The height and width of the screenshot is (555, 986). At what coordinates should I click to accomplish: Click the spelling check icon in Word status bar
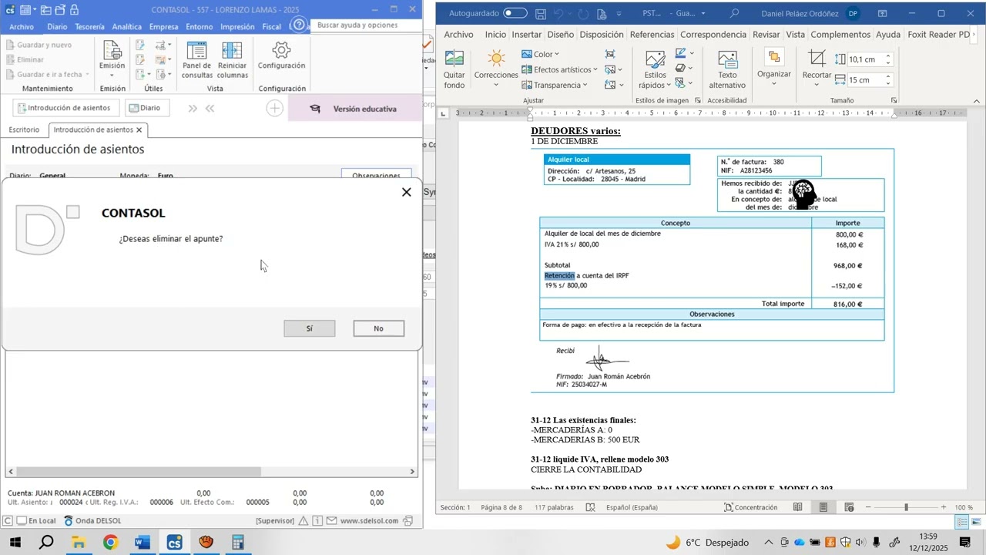click(x=590, y=507)
